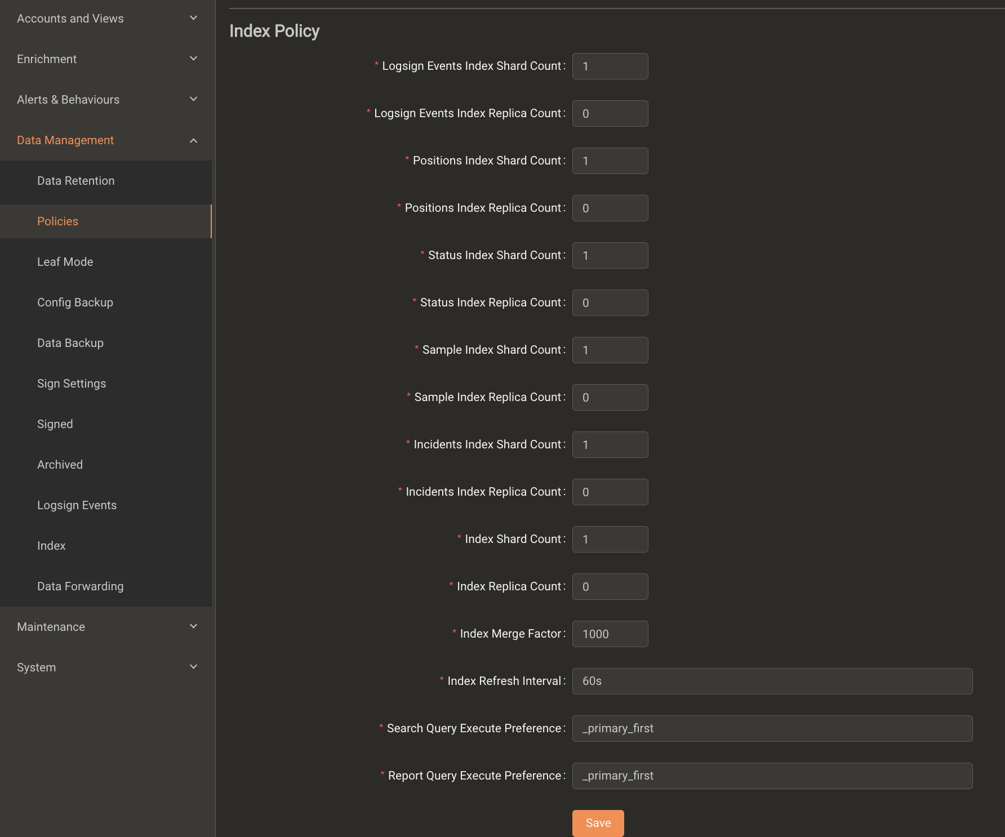Edit Logsign Events Index Shard Count field
This screenshot has width=1005, height=837.
tap(610, 66)
